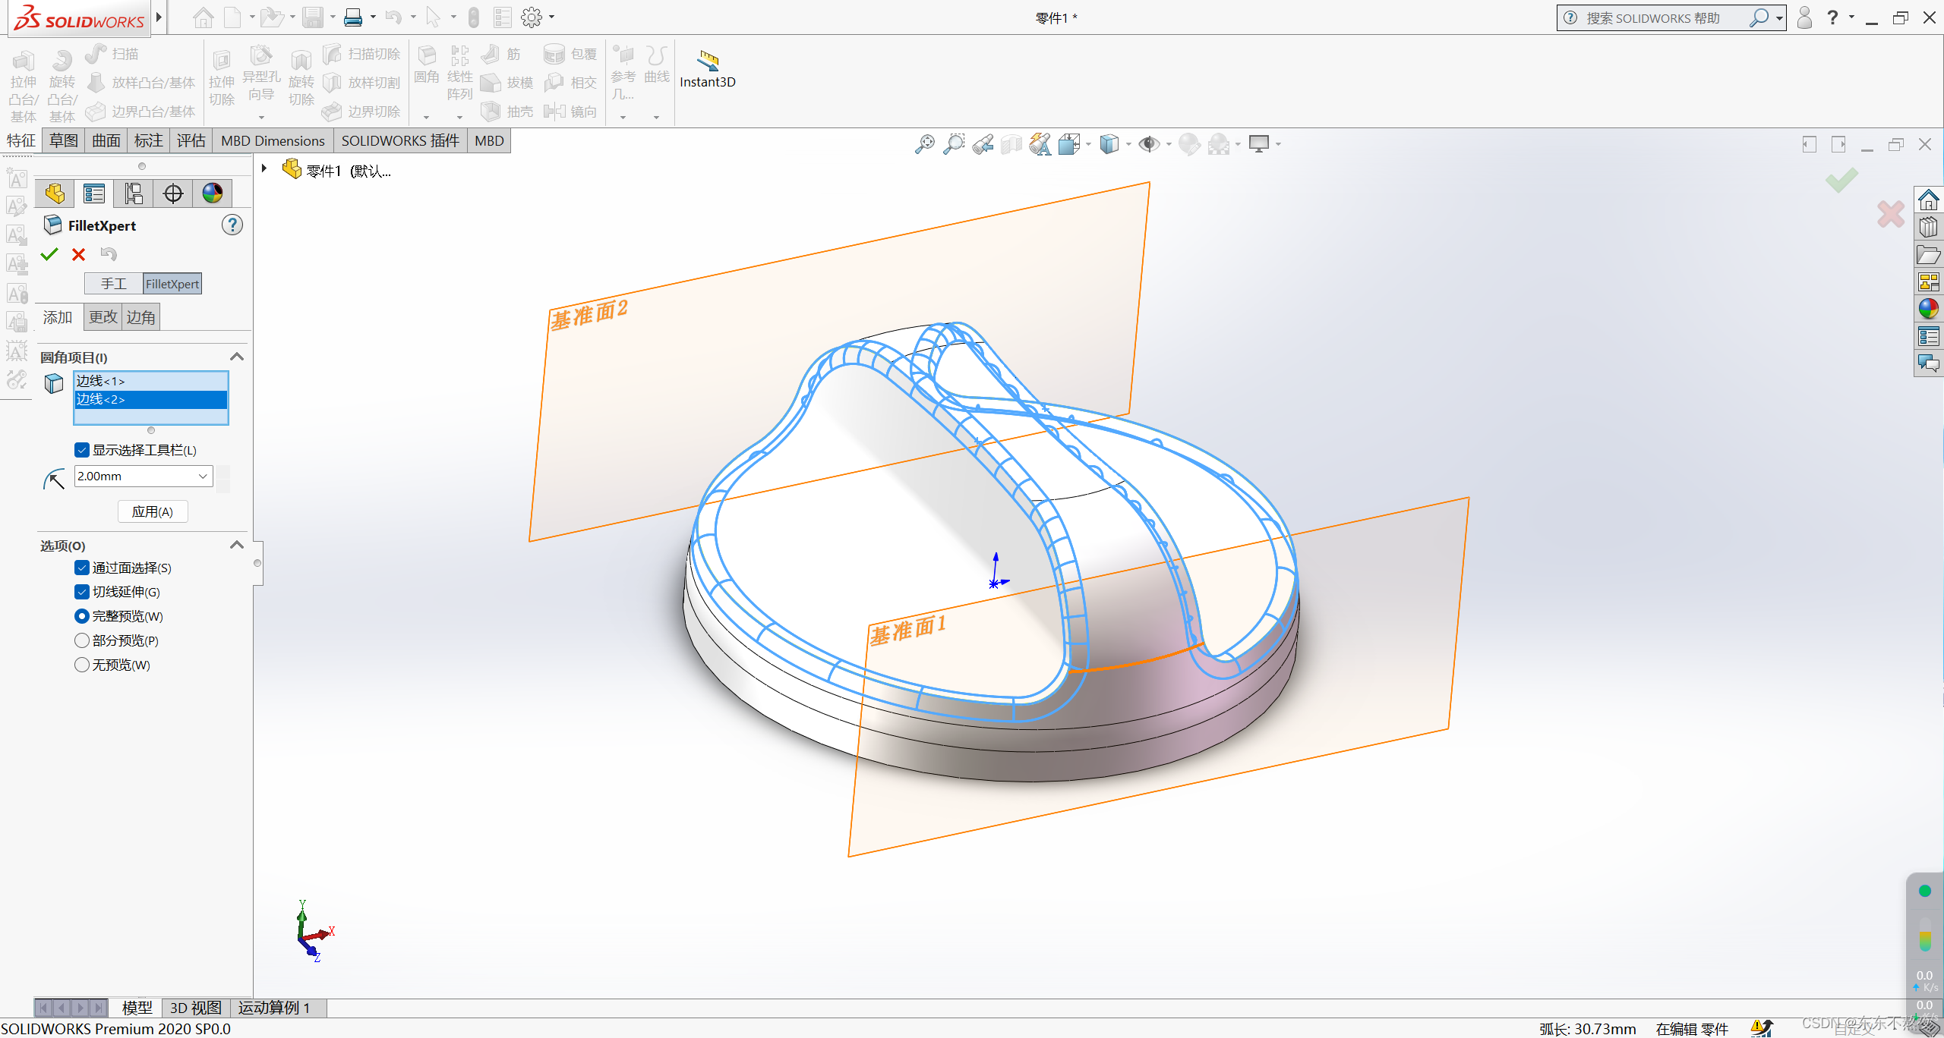Open the fillet radius 2.00mm dropdown
The width and height of the screenshot is (1944, 1038).
[x=203, y=477]
